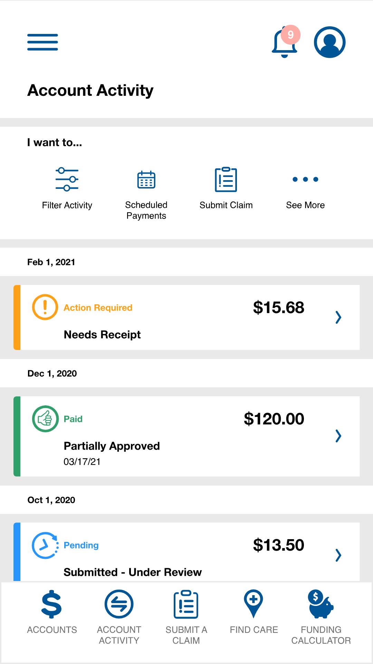Open Scheduled Payments calendar icon
The width and height of the screenshot is (373, 664).
(146, 180)
